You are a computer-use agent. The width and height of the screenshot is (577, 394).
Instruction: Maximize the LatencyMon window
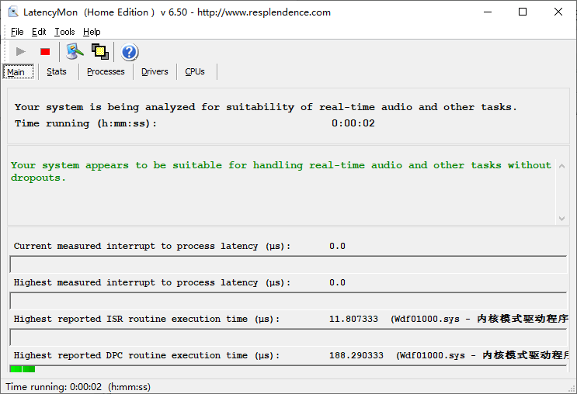[523, 12]
